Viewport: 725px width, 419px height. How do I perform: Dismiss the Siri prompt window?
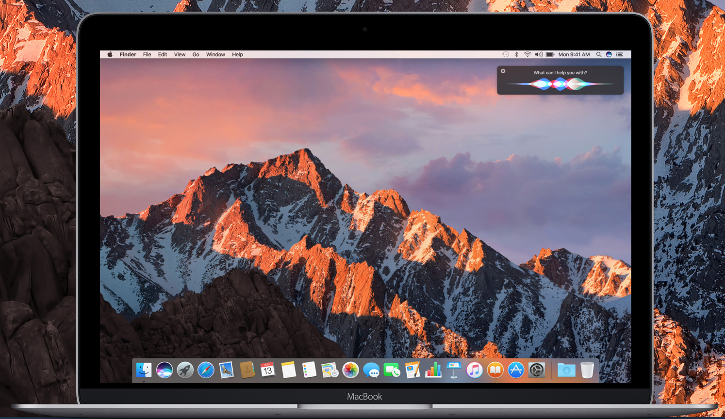click(x=503, y=71)
